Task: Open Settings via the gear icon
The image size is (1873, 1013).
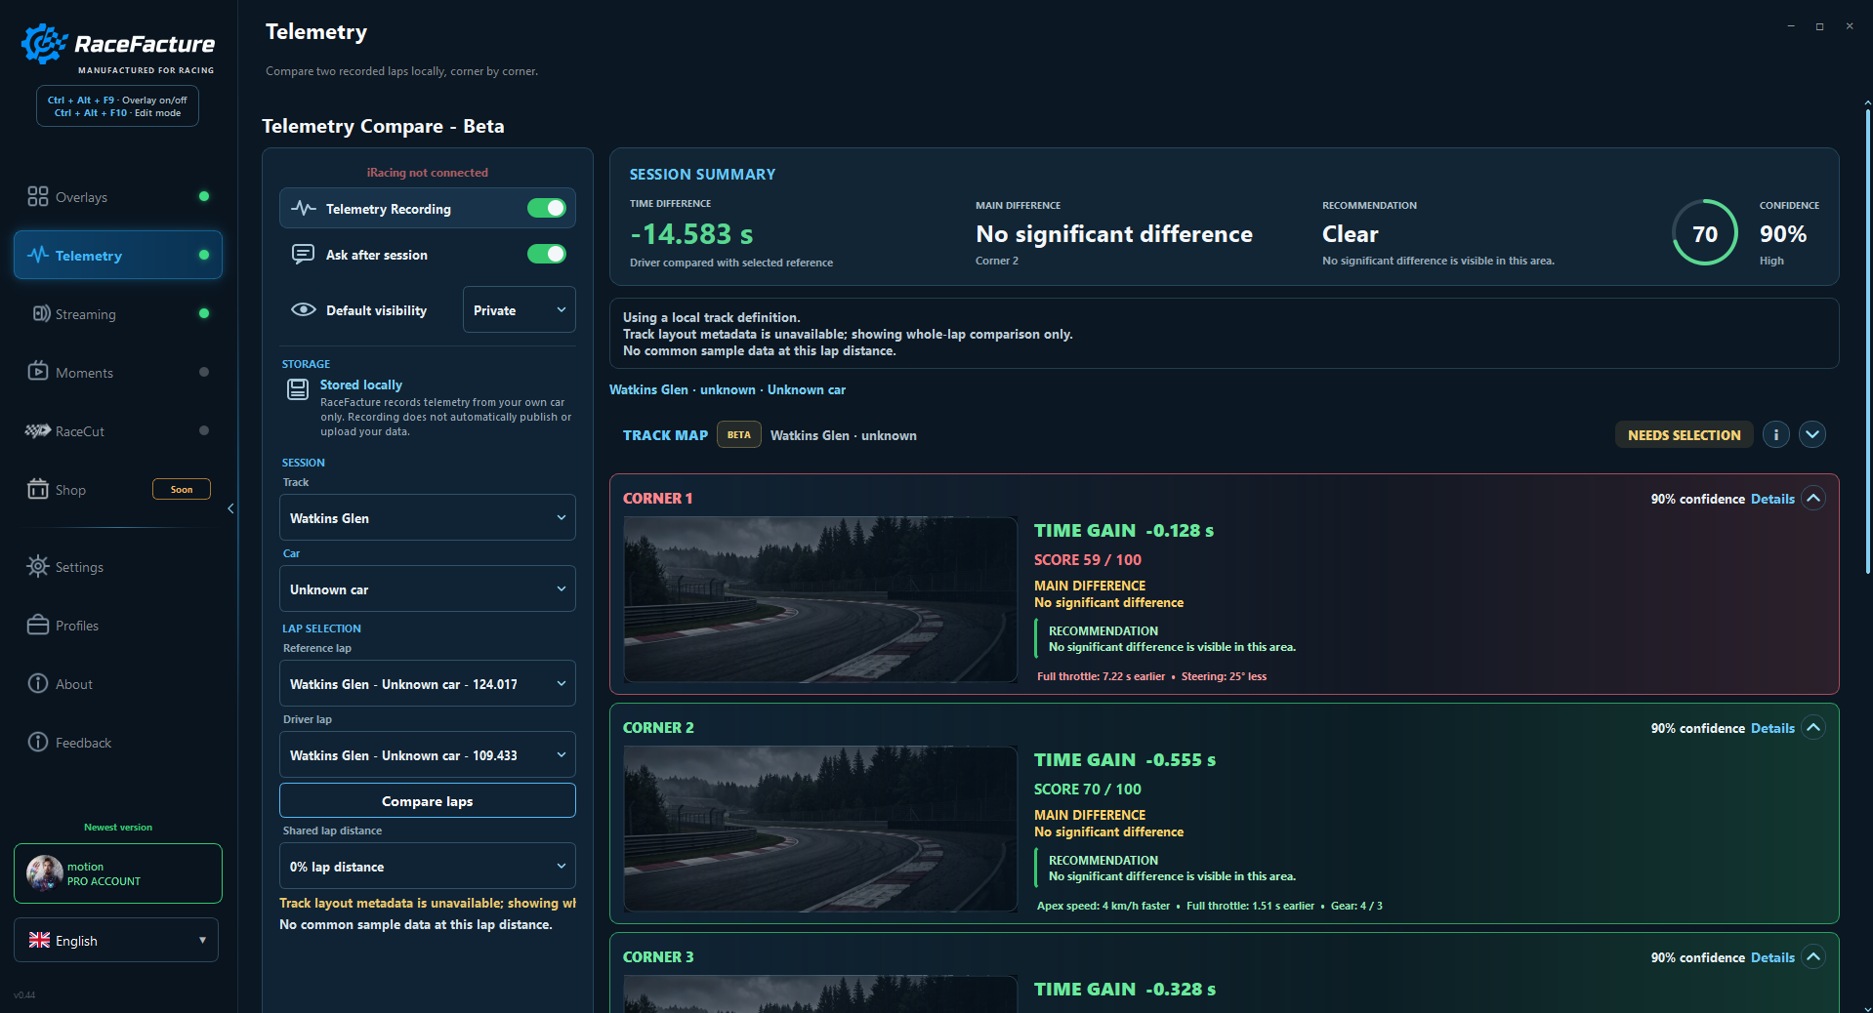Action: pyautogui.click(x=38, y=566)
